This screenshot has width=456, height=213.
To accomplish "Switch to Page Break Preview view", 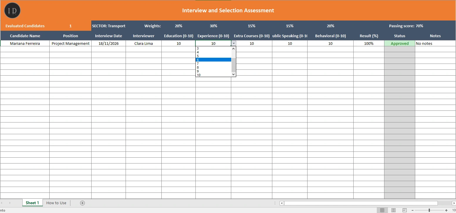I will [405, 210].
